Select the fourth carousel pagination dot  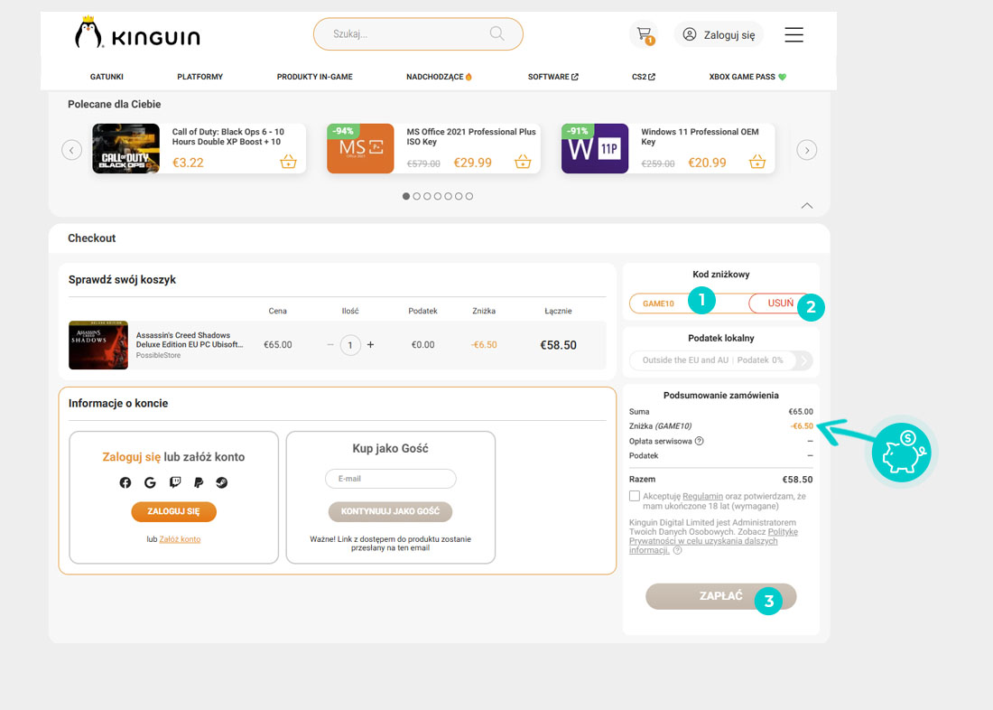tap(438, 197)
